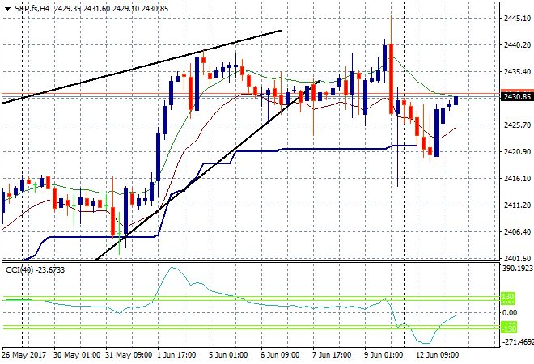The image size is (534, 364).
Task: Click the CCI peak near 1 Jun 17:00
Action: (172, 268)
